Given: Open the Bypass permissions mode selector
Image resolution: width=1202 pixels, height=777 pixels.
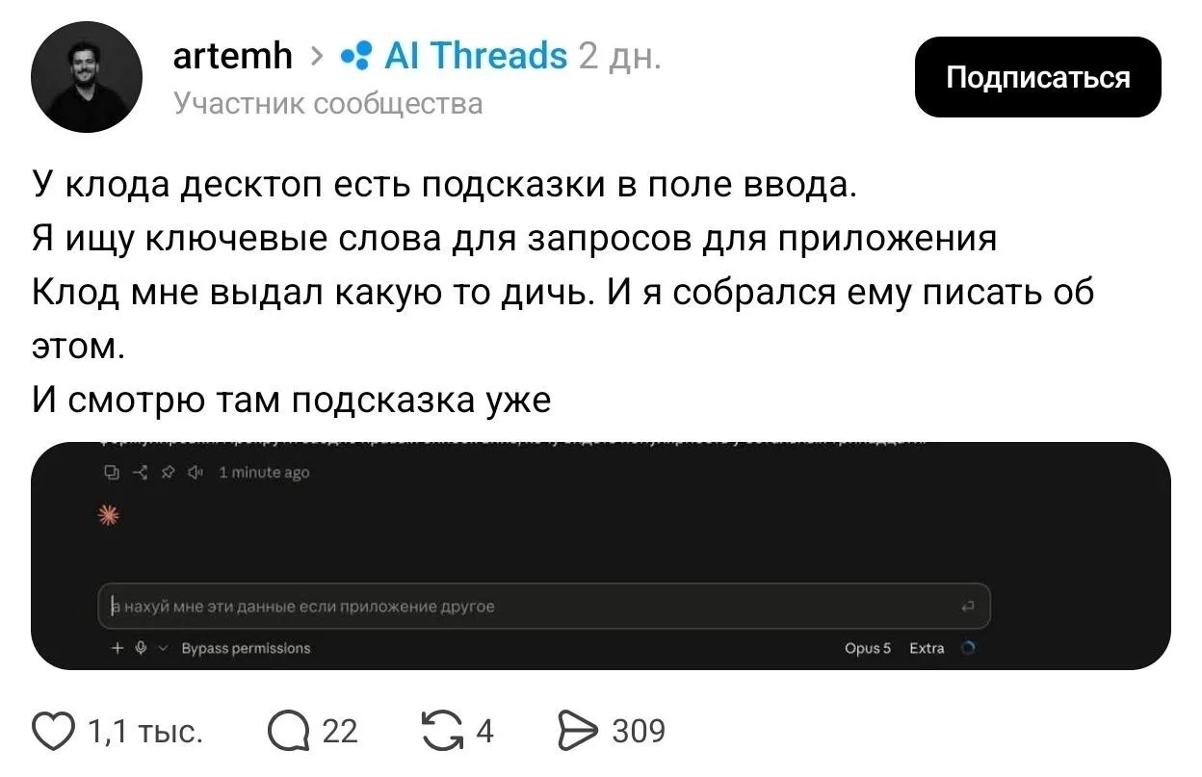Looking at the screenshot, I should [x=246, y=648].
